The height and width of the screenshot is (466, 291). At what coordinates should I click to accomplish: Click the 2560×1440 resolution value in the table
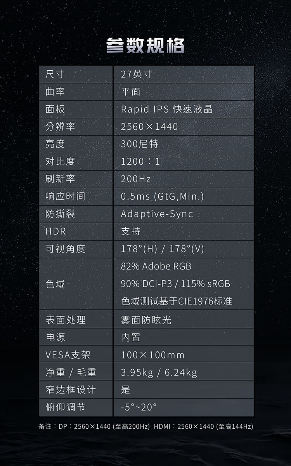(149, 127)
